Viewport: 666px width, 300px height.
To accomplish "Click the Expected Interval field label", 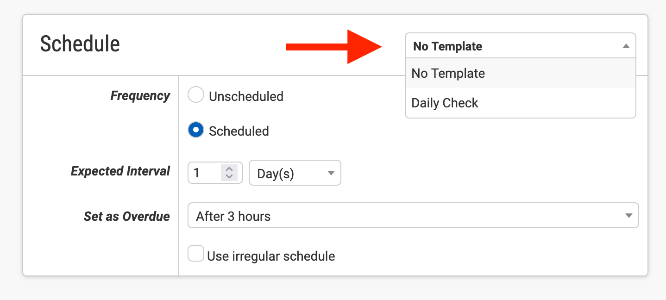I will tap(120, 171).
